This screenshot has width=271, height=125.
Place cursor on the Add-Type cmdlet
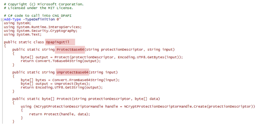pos(12,19)
